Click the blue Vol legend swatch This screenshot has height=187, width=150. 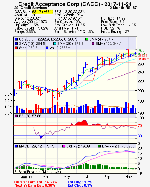click(47, 48)
